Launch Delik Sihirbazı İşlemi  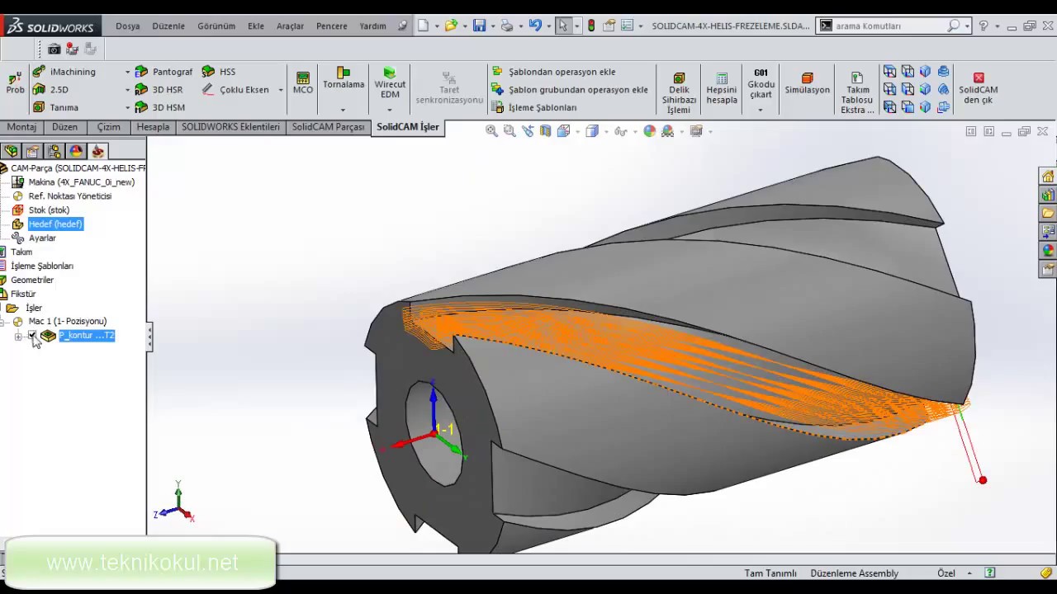(679, 93)
